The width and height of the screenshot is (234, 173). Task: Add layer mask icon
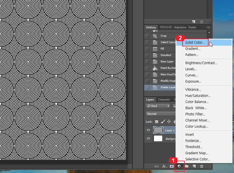click(x=172, y=166)
